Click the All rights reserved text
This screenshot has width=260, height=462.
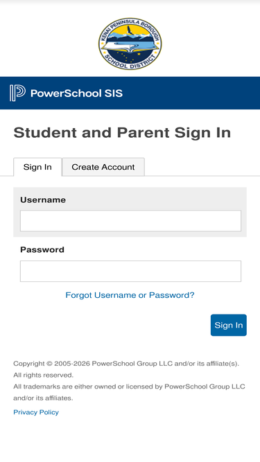[43, 375]
